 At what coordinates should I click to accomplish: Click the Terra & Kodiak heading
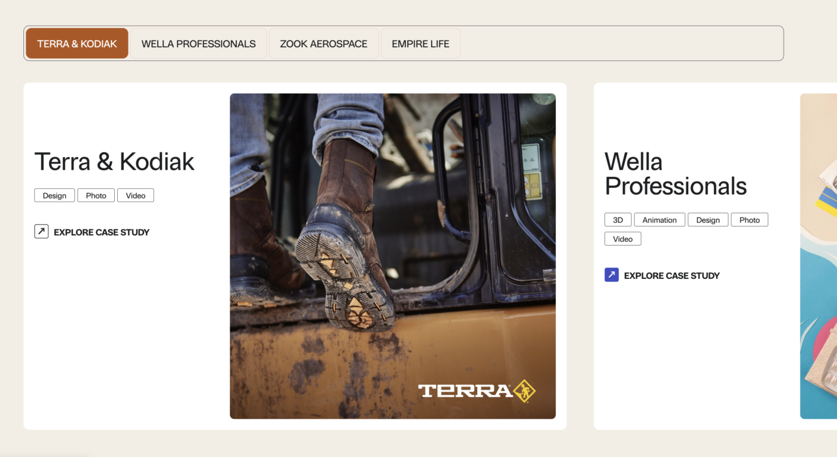(x=114, y=161)
